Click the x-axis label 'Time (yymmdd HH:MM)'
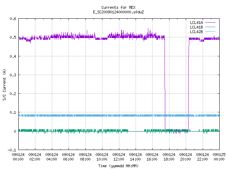This screenshot has width=226, height=169. click(118, 166)
